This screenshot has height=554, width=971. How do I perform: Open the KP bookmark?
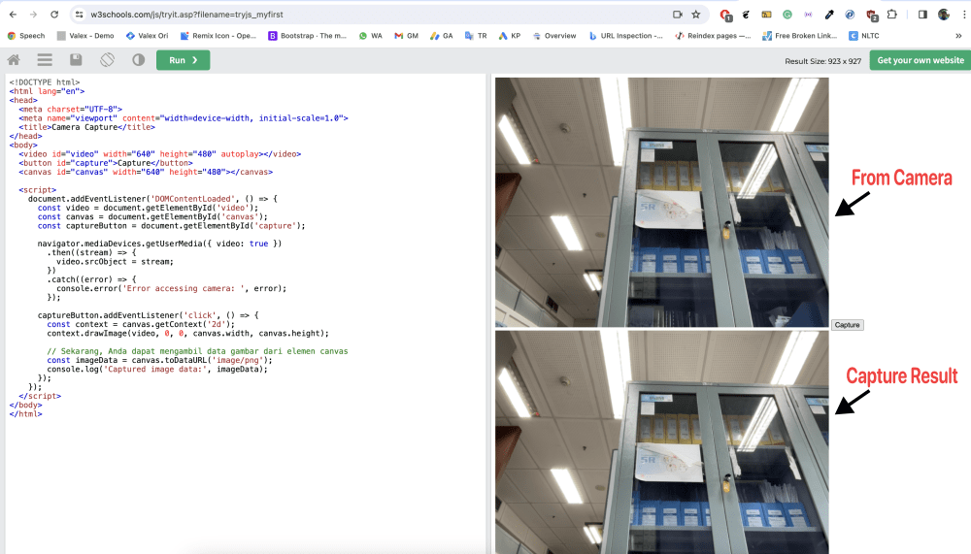pyautogui.click(x=509, y=36)
